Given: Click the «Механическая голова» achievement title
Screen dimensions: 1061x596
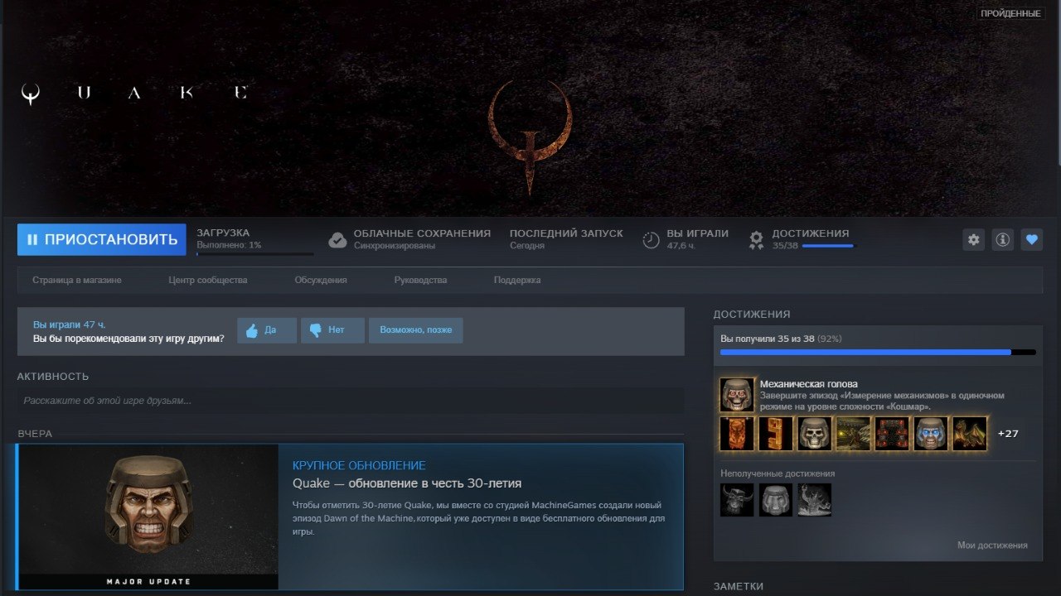Looking at the screenshot, I should tap(809, 384).
